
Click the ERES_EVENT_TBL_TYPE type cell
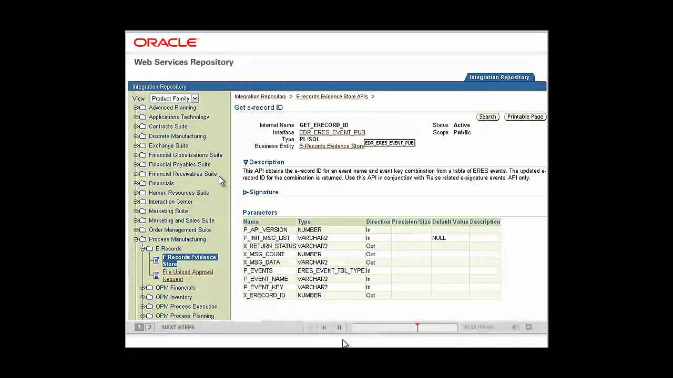click(x=331, y=271)
